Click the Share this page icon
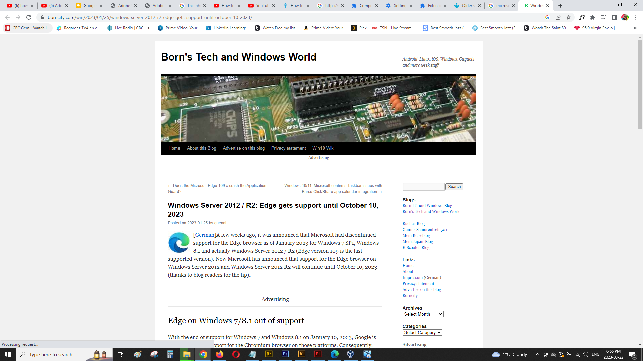 pyautogui.click(x=558, y=17)
